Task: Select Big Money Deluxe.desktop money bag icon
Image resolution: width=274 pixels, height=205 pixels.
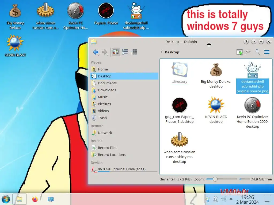Action: [216, 70]
